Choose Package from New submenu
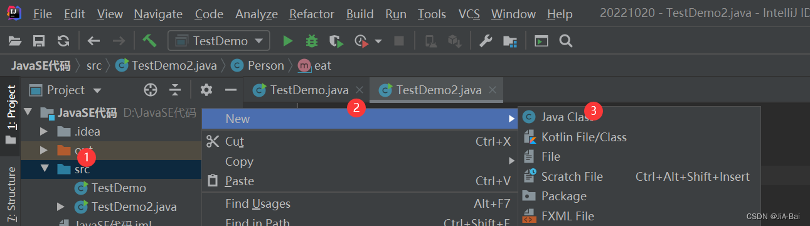810x226 pixels. coord(639,196)
